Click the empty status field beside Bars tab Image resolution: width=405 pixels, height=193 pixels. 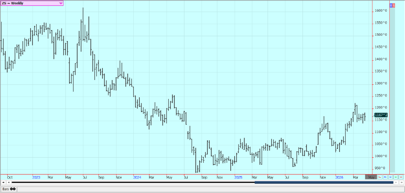click(x=209, y=189)
